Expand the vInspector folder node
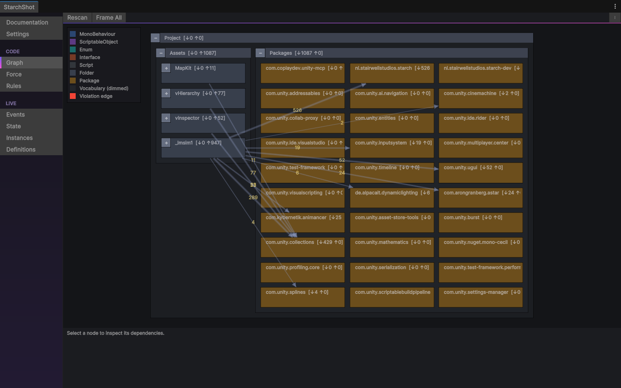 tap(166, 118)
